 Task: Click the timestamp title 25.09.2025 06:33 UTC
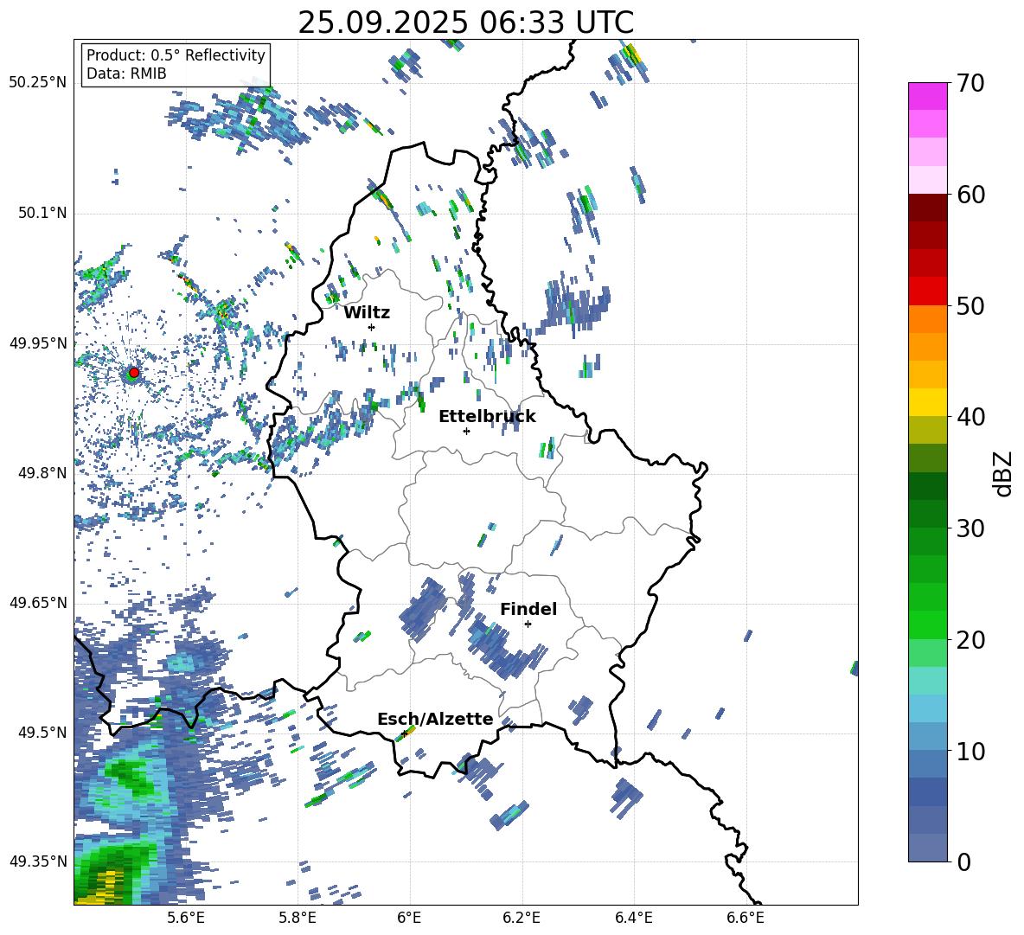pos(465,22)
